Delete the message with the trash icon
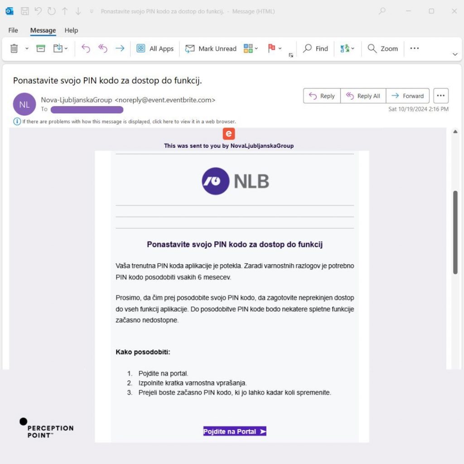464x464 pixels. click(x=14, y=48)
